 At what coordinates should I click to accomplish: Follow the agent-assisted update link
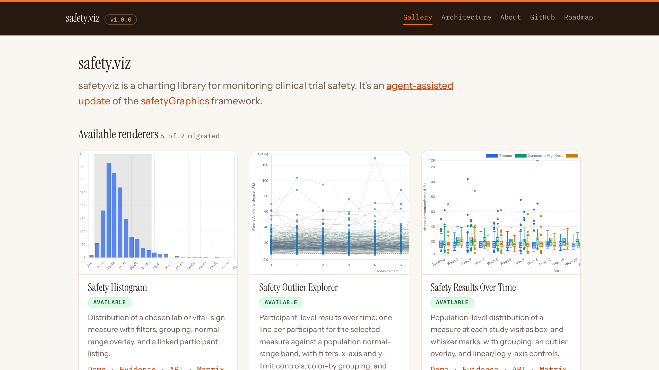click(420, 86)
